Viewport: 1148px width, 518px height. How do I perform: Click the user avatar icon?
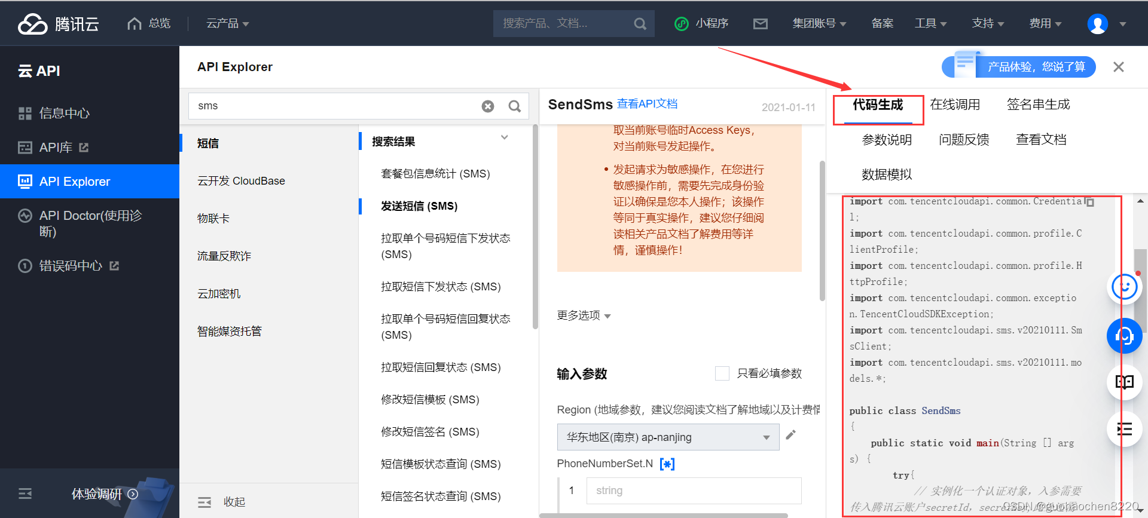click(x=1097, y=24)
